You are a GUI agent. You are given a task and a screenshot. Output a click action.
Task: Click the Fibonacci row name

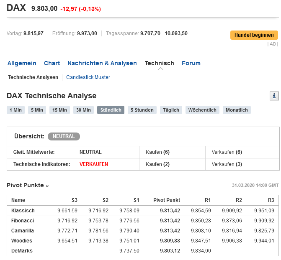click(x=23, y=220)
